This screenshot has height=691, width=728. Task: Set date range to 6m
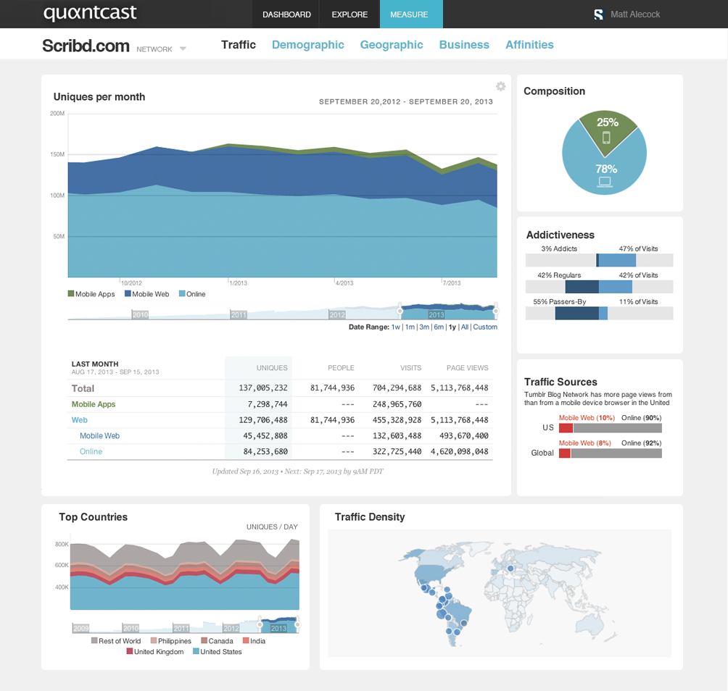pyautogui.click(x=439, y=327)
